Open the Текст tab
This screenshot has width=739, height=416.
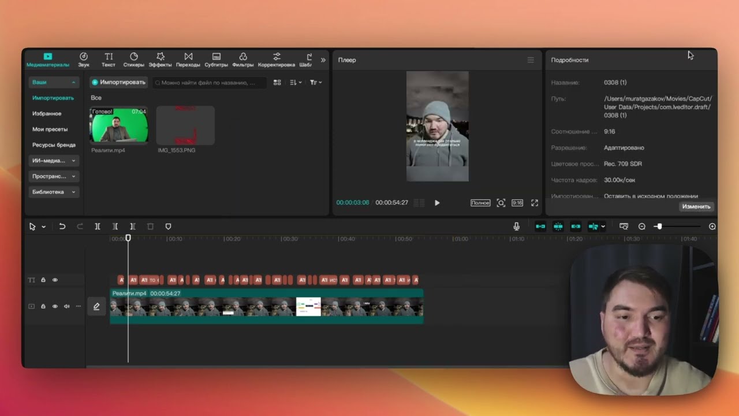pyautogui.click(x=109, y=60)
